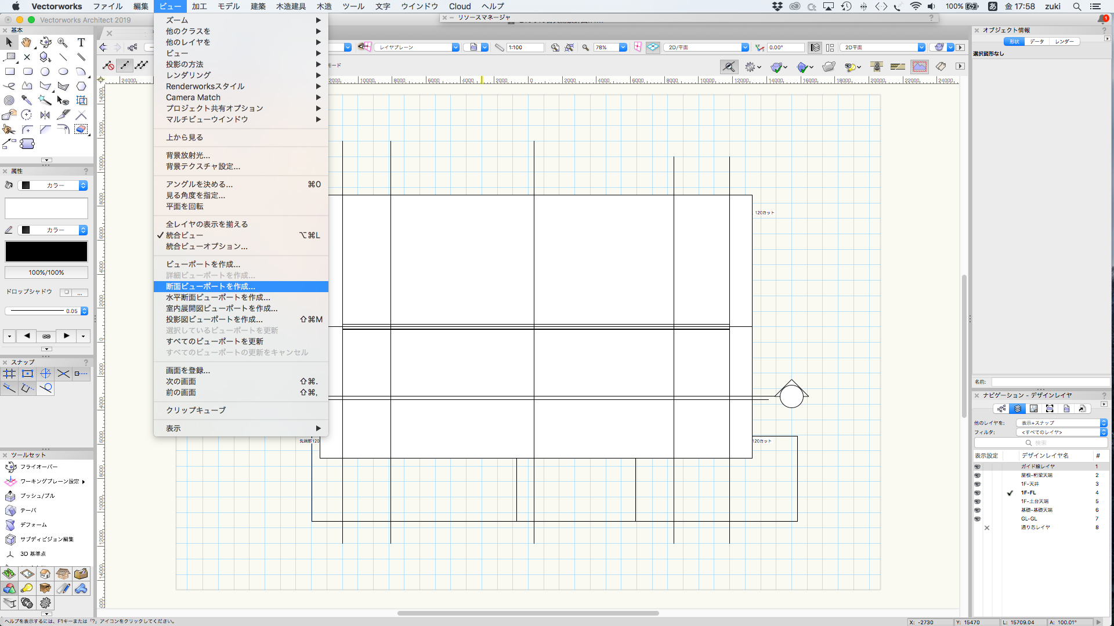
Task: Select the Flyover tool in basic palette
Action: (45, 42)
